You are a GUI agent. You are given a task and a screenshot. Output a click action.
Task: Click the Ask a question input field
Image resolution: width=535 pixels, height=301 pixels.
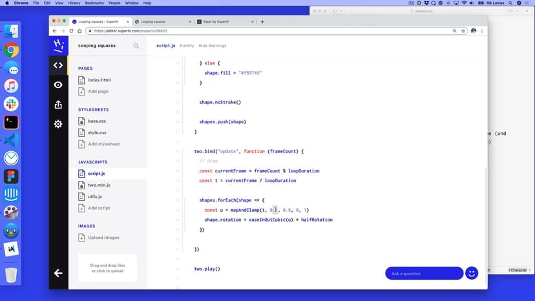click(x=424, y=273)
